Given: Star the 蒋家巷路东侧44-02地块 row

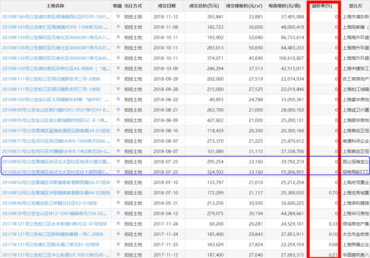Looking at the screenshot, I should click(x=118, y=192).
